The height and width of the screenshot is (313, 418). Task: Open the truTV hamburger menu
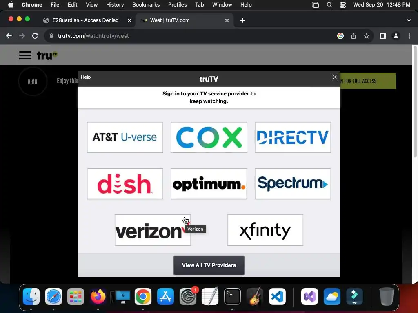click(25, 55)
